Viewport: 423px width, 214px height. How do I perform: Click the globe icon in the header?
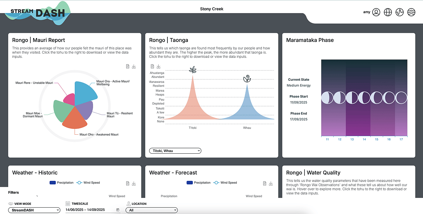[x=388, y=12]
